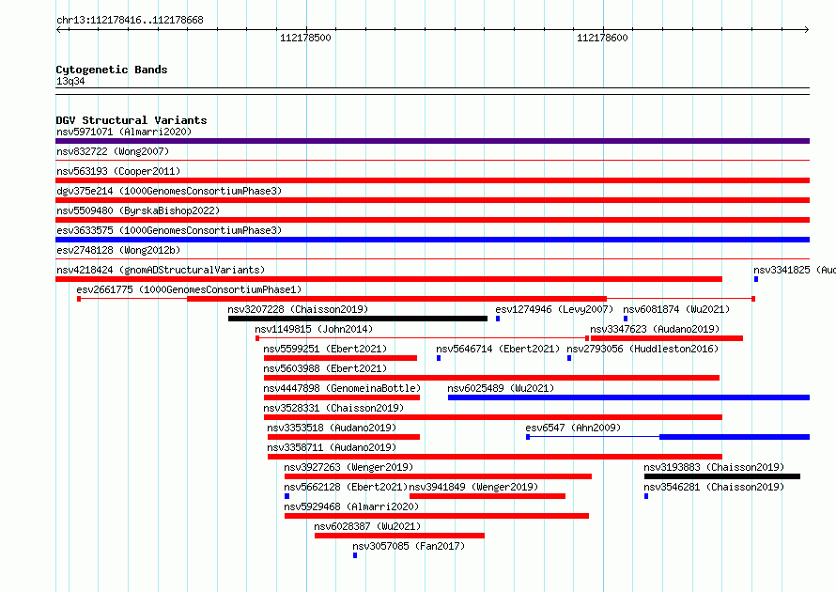The height and width of the screenshot is (592, 836).
Task: Open the nsv5509480 (ByrskaBishop2022) label
Action: (138, 210)
